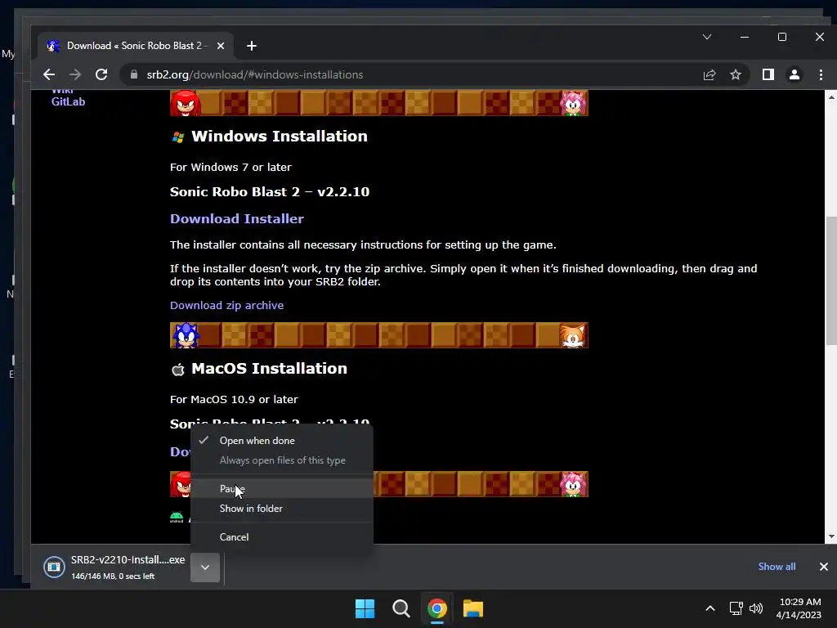
Task: Click the download file icon in the downloads bar
Action: [54, 567]
